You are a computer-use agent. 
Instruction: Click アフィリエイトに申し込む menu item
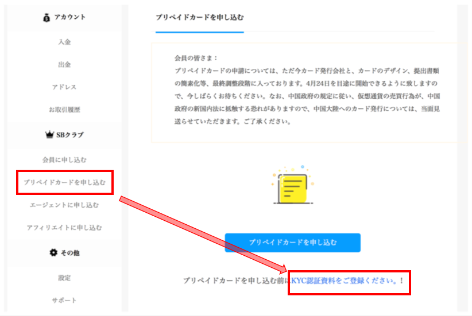pyautogui.click(x=64, y=228)
